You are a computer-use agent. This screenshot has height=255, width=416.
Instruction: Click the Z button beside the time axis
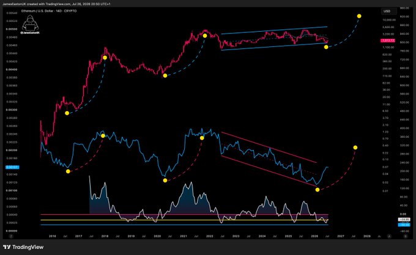click(x=11, y=236)
